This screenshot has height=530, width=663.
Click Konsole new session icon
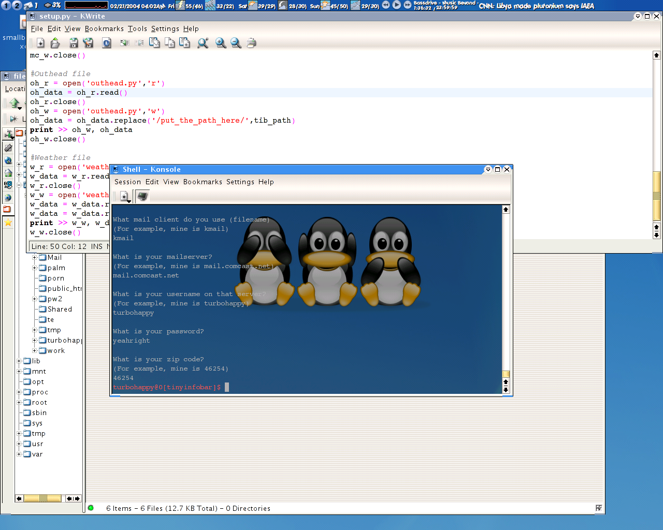124,196
